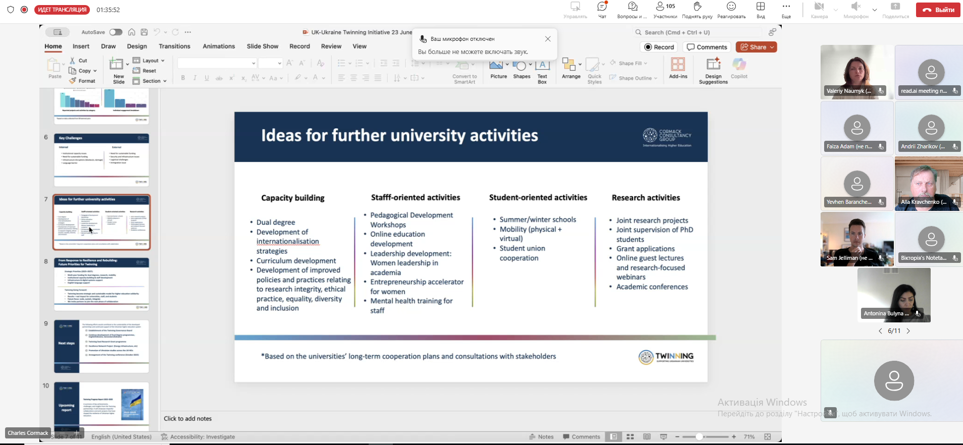Toggle bold formatting
963x445 pixels.
pos(183,78)
